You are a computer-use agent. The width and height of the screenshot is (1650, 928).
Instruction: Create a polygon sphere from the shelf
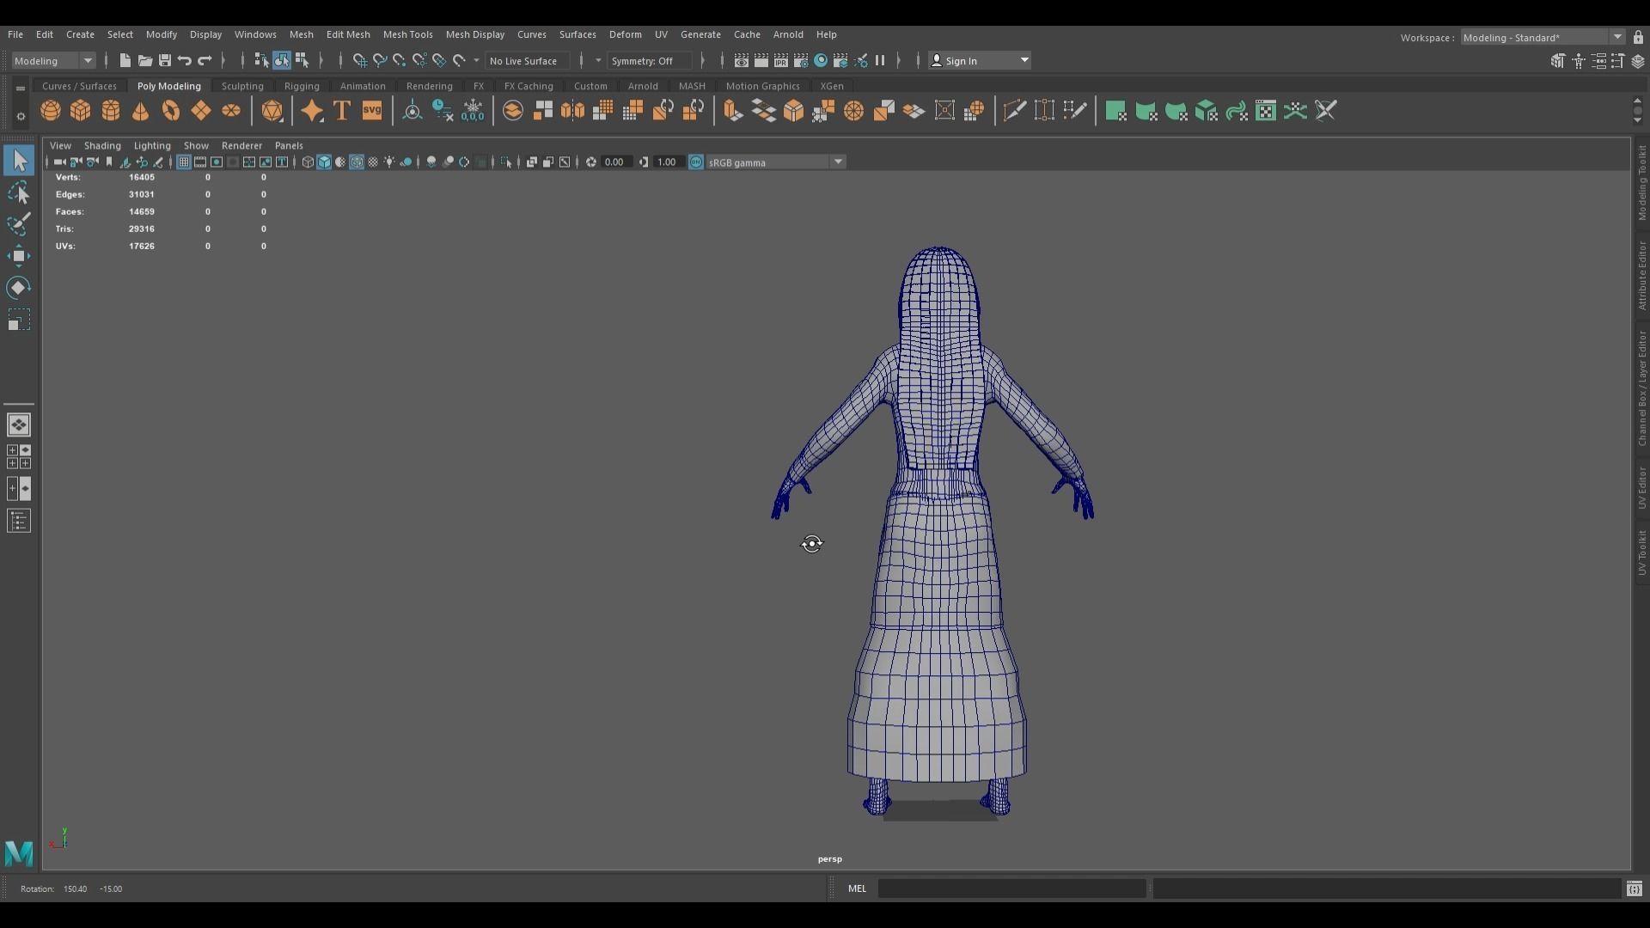(51, 111)
